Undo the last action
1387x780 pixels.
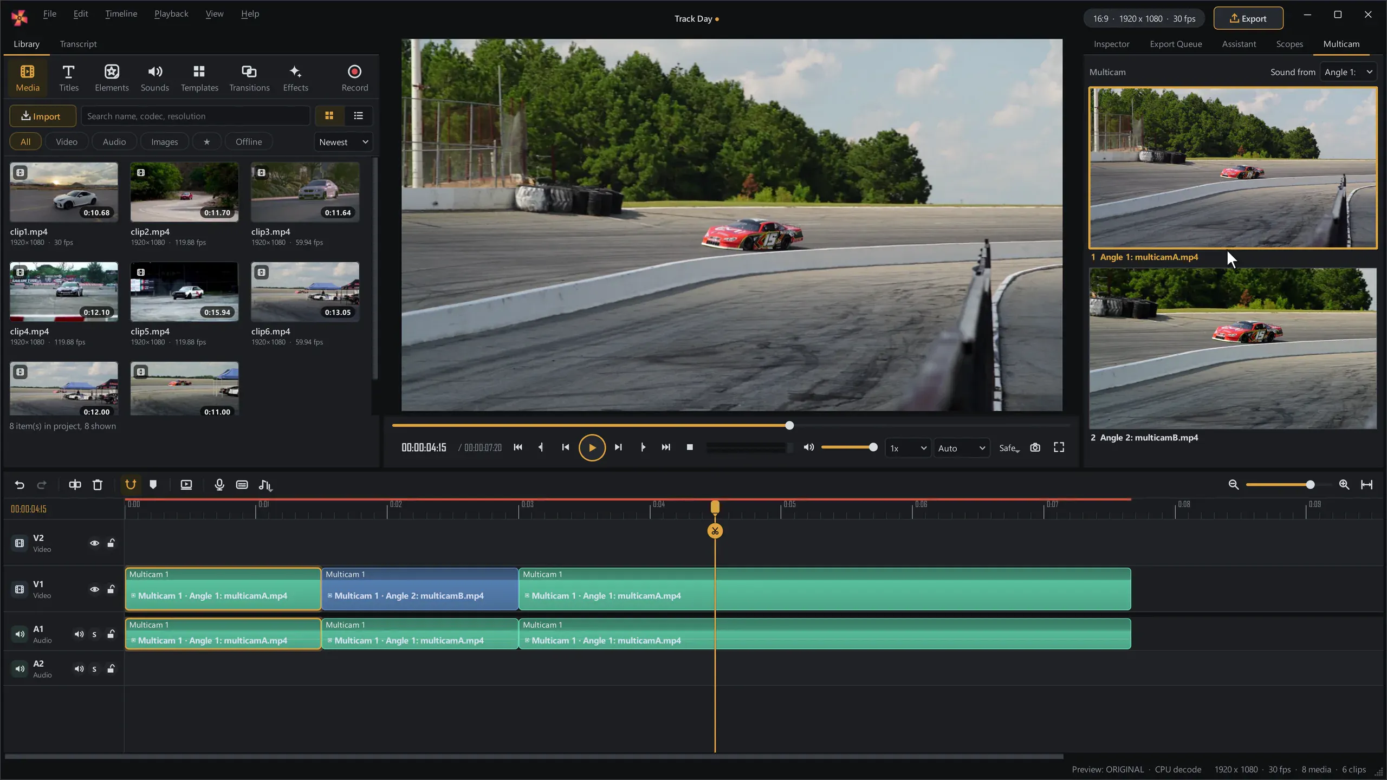tap(20, 485)
